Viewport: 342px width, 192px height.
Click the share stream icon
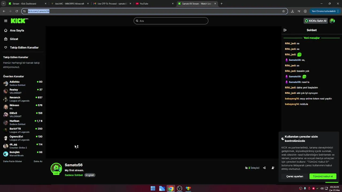(264, 168)
